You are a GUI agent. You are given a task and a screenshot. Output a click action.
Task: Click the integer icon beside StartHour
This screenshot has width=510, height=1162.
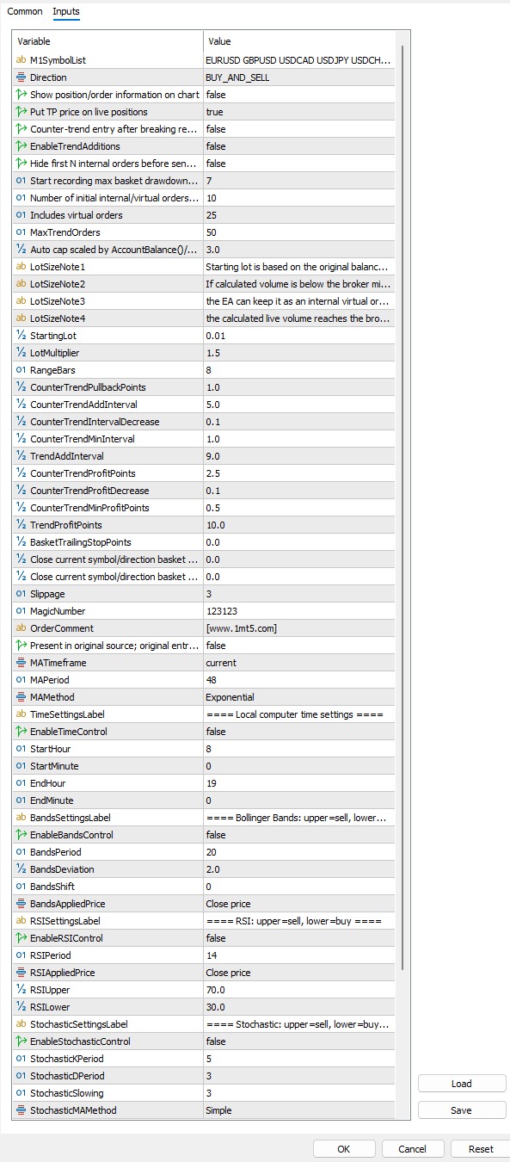coord(21,749)
